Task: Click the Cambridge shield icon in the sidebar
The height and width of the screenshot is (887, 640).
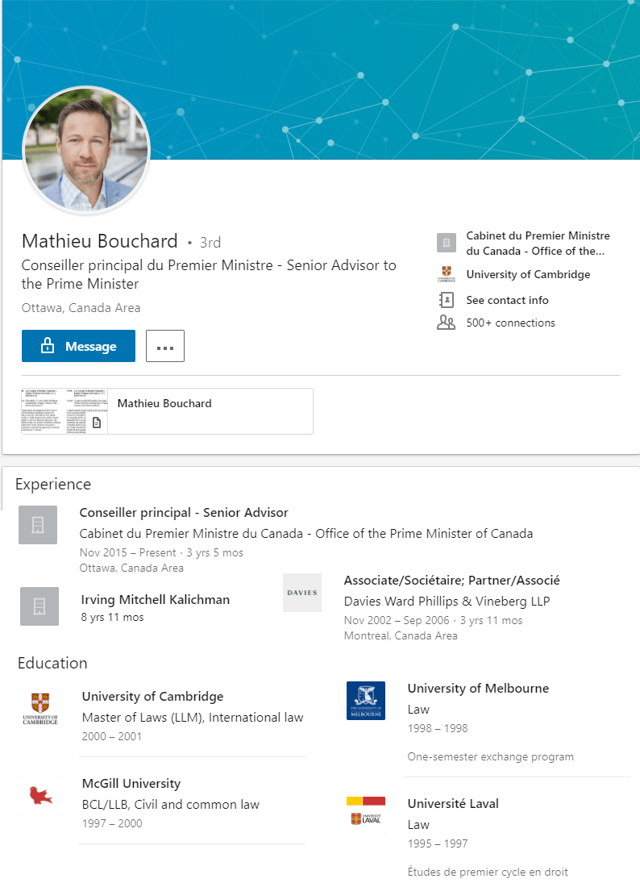Action: (446, 273)
